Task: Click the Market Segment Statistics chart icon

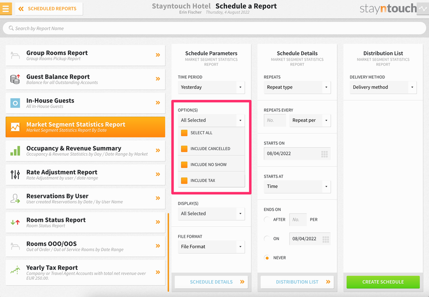Action: pos(15,127)
